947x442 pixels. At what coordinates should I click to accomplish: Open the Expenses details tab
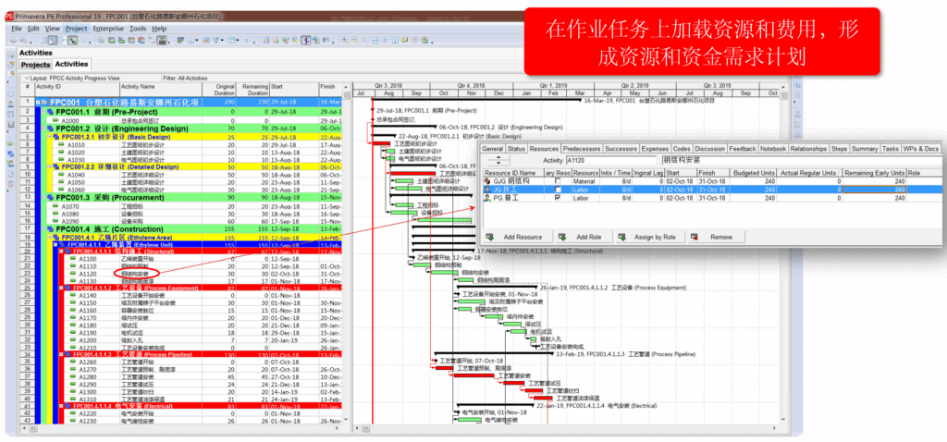tap(655, 149)
